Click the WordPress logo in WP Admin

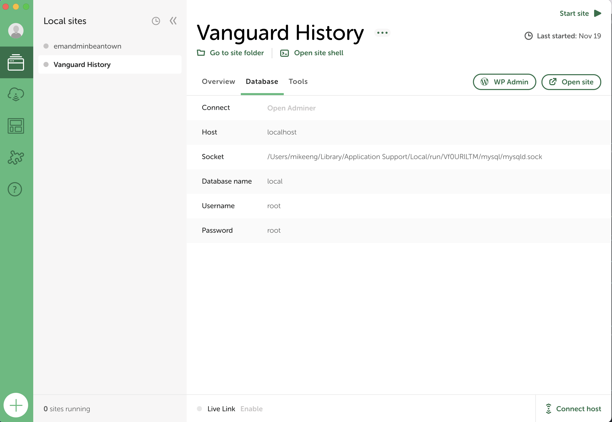(484, 82)
